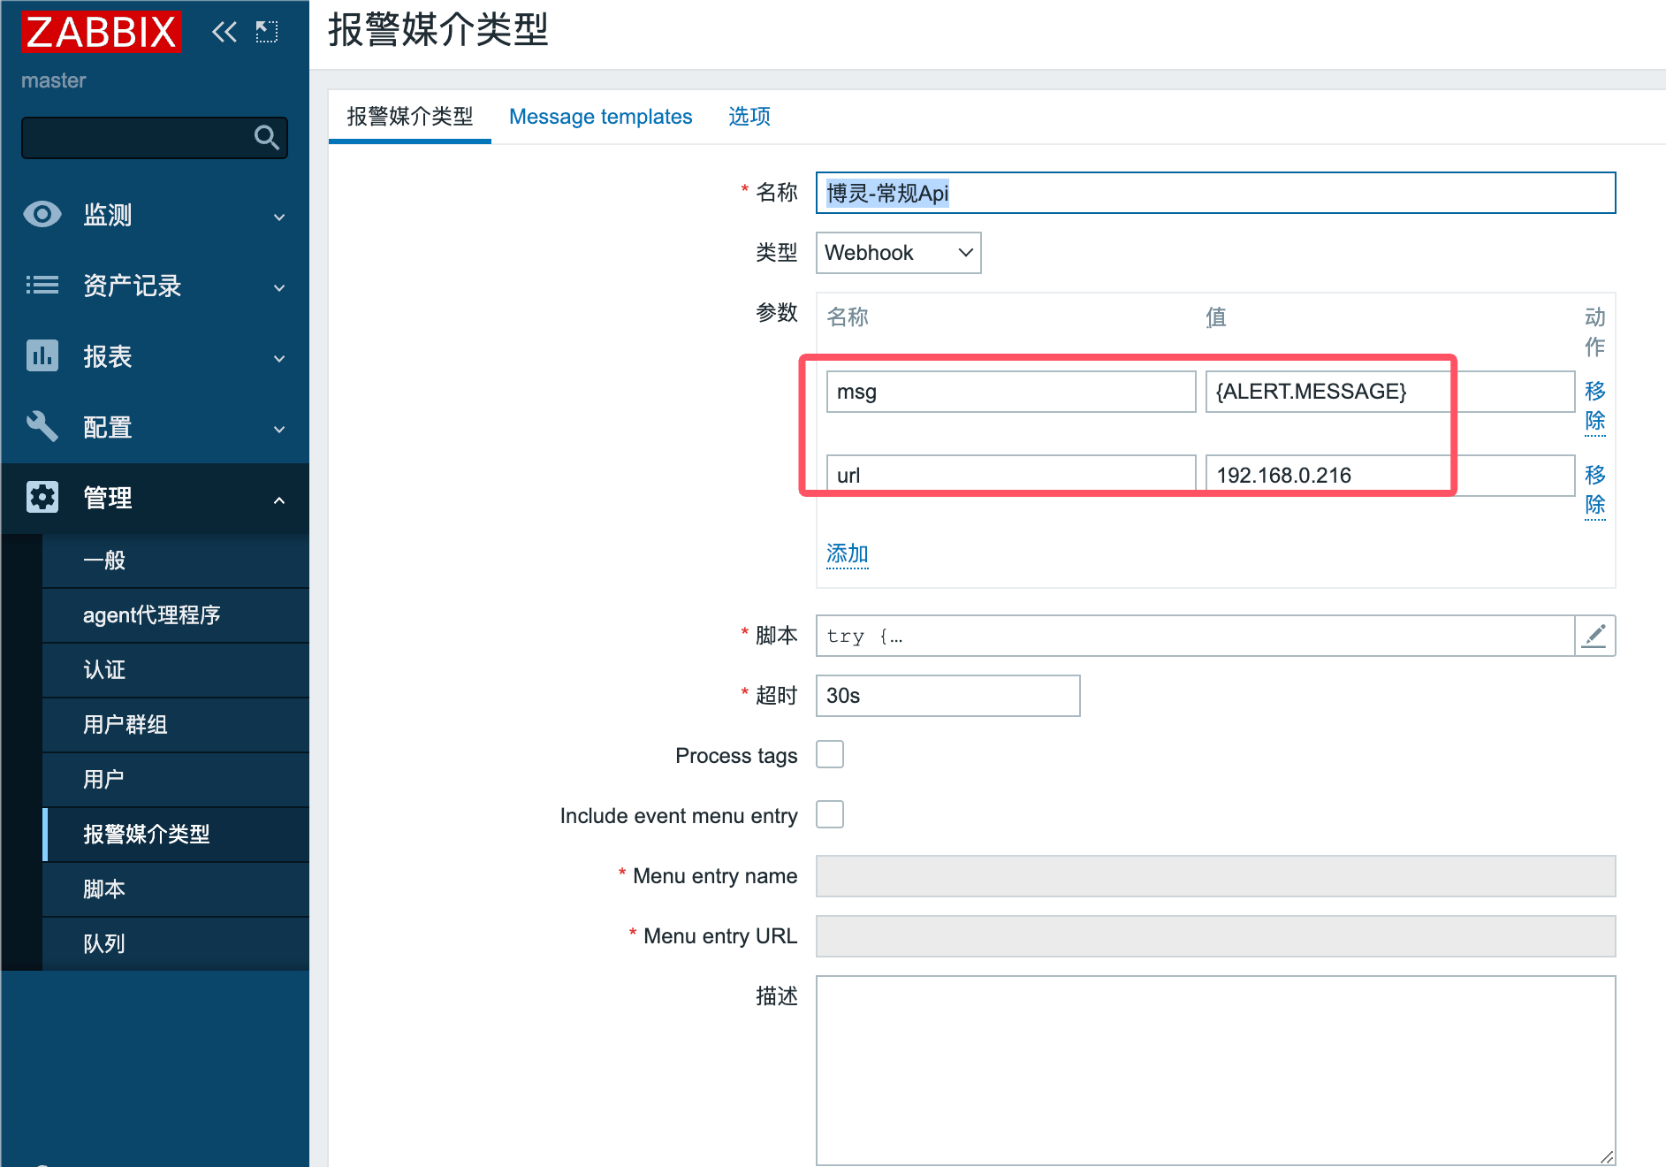The height and width of the screenshot is (1167, 1666).
Task: Click the 描述 text area
Action: (1215, 1071)
